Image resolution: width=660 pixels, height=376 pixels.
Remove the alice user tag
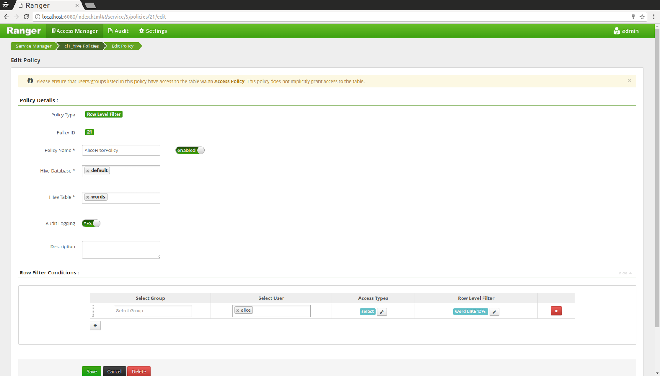click(x=237, y=310)
